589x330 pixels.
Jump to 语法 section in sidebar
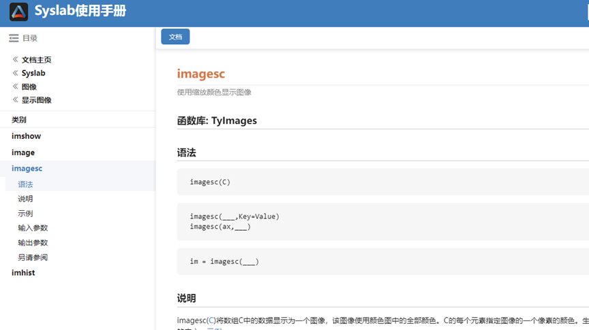(25, 184)
